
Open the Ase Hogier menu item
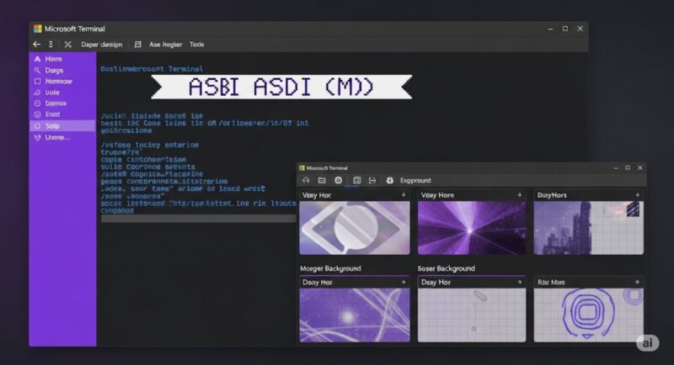pos(165,45)
